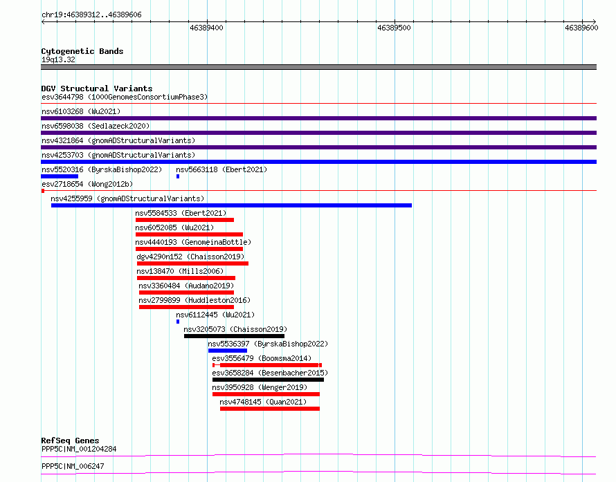Screen dimensions: 616x482
Task: Open nsv4255959 gnomADStructuralVariants entry
Action: pos(127,198)
